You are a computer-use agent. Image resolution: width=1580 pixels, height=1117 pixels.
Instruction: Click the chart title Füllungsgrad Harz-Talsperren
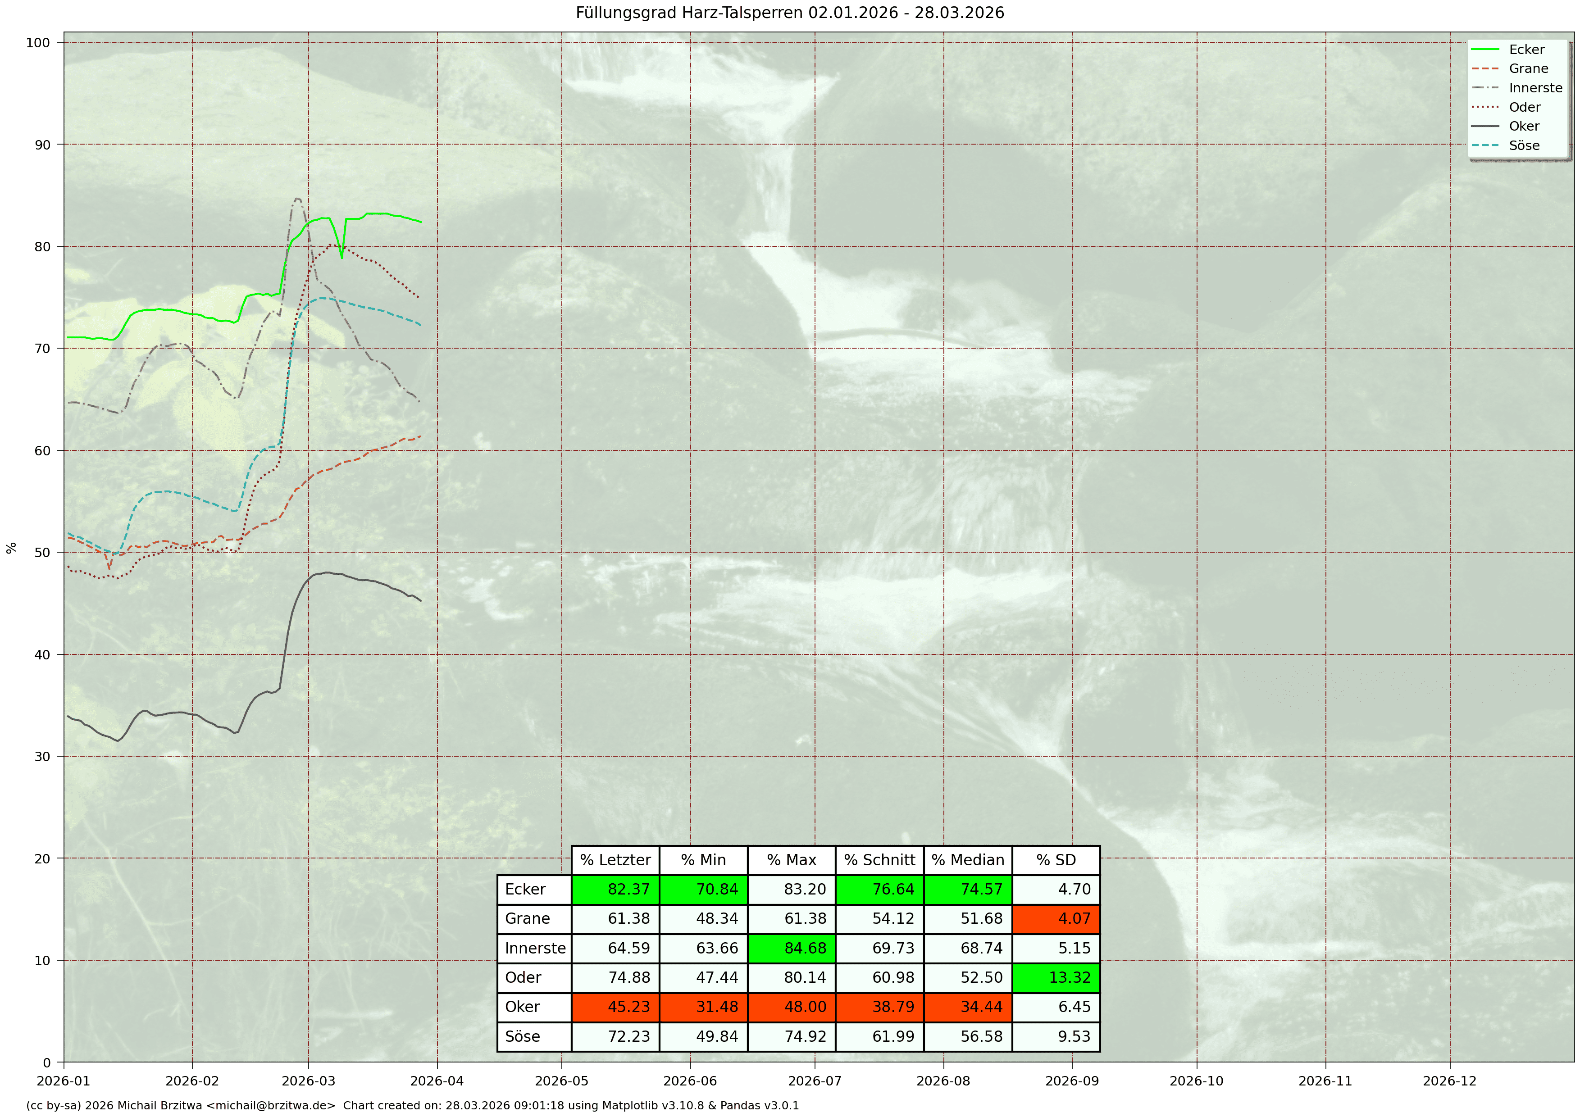click(x=789, y=12)
